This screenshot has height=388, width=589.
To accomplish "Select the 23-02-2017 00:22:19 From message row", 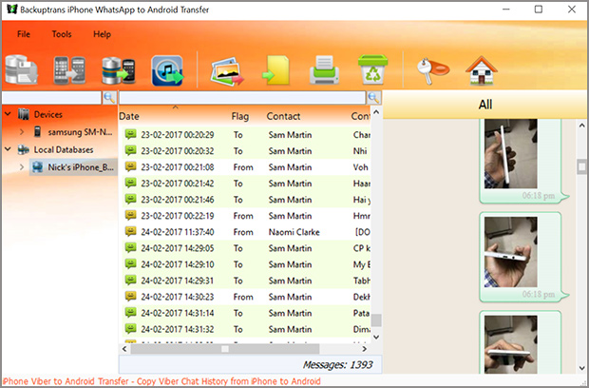I will [245, 216].
